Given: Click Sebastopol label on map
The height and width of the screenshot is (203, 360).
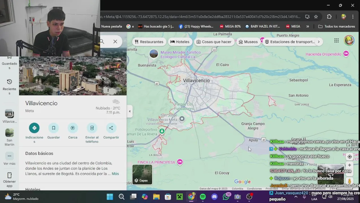Looking at the screenshot, I should (x=298, y=80).
